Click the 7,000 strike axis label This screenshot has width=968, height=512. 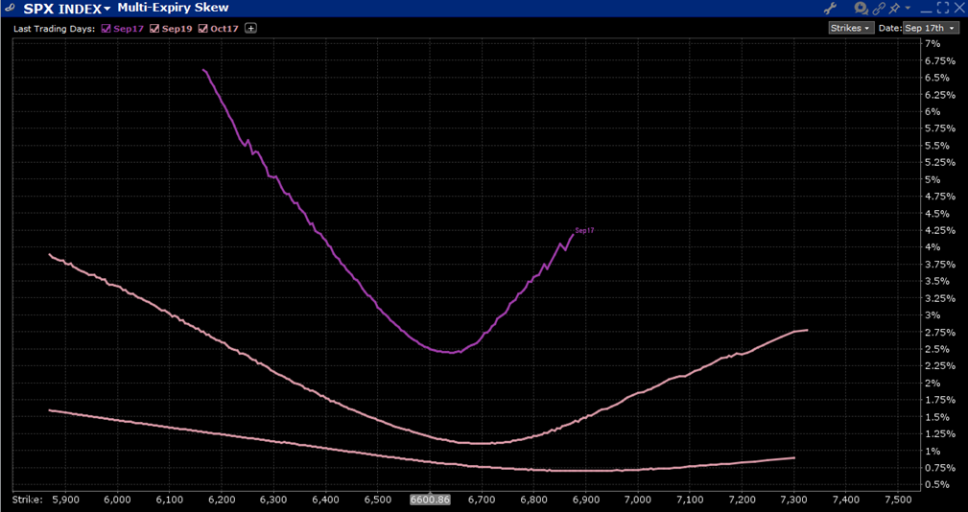pyautogui.click(x=638, y=499)
